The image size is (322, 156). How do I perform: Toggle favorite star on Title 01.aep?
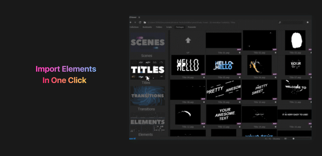tap(240, 53)
